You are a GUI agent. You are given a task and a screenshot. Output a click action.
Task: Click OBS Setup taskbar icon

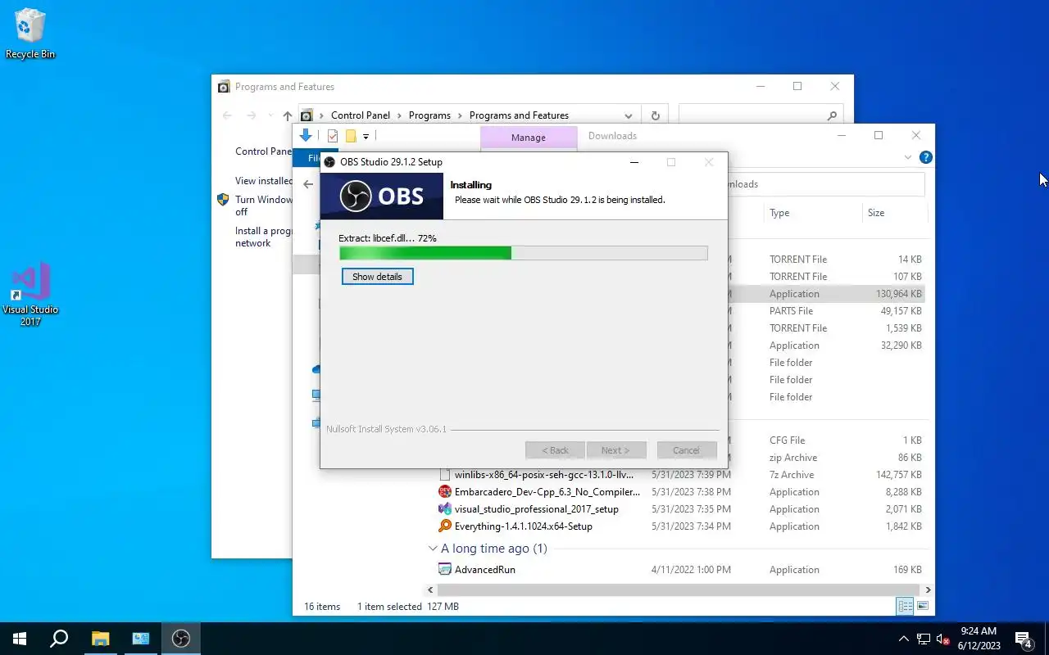coord(181,639)
